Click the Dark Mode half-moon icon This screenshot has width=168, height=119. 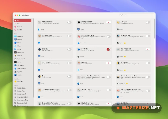click(118, 63)
